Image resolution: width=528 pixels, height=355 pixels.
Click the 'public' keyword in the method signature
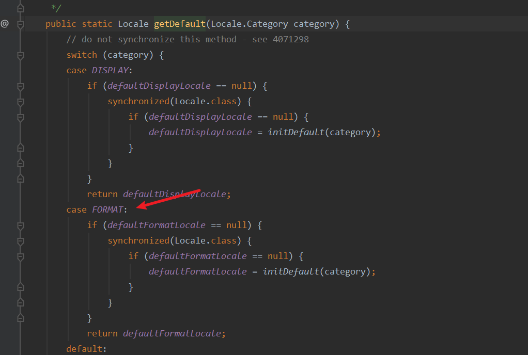(x=61, y=24)
